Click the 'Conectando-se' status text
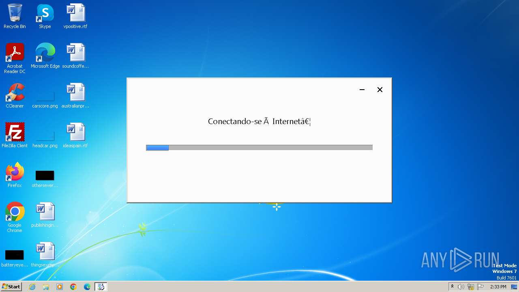The image size is (519, 292). 259,121
